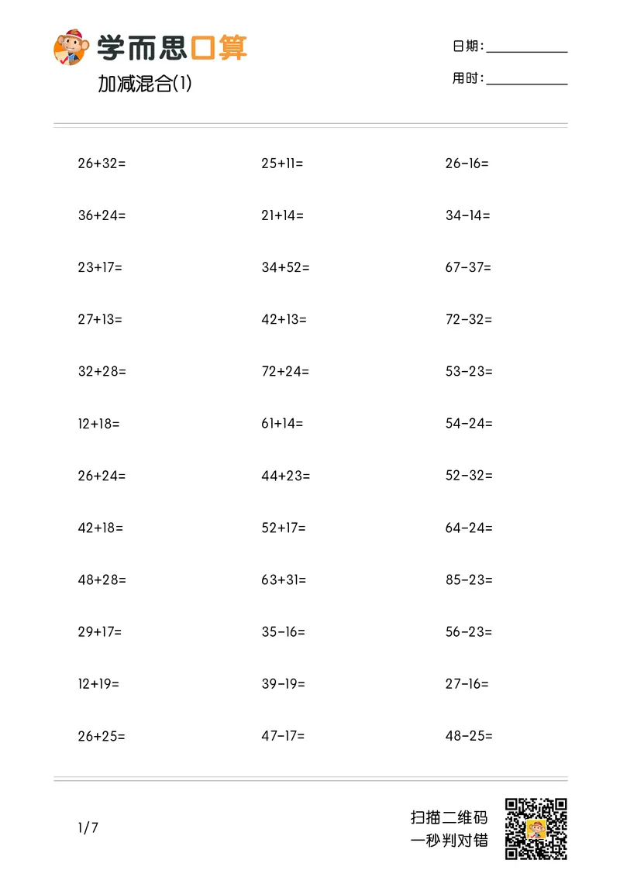Click the monkey mascot logo icon

(x=71, y=47)
